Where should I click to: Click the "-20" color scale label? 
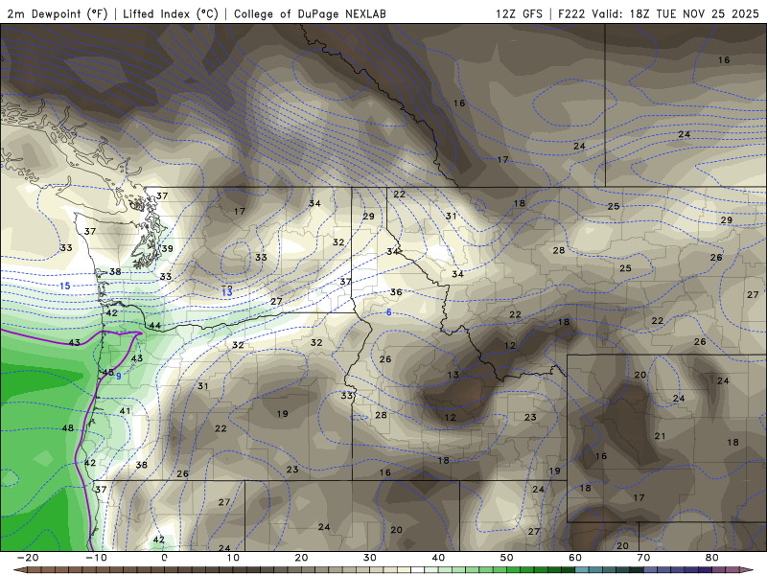pos(28,558)
